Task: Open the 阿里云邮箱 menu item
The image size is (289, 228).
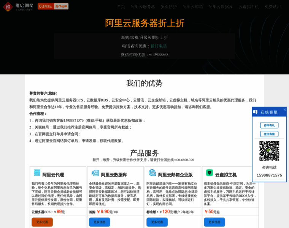Action: pos(193,7)
